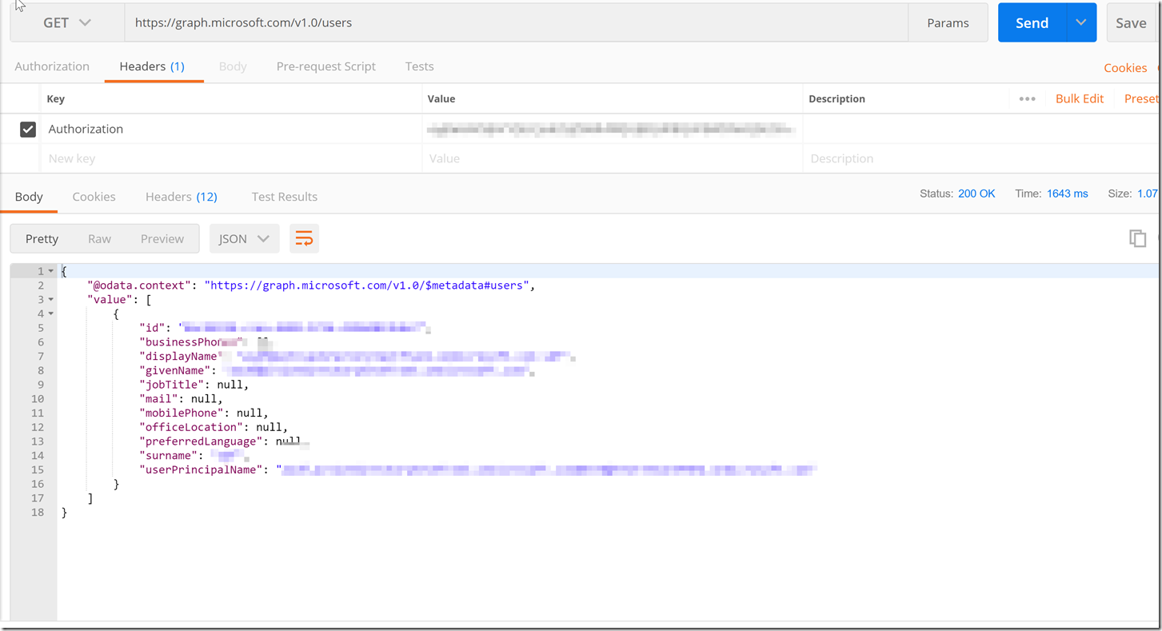
Task: Click the status value 200 OK
Action: click(x=976, y=194)
